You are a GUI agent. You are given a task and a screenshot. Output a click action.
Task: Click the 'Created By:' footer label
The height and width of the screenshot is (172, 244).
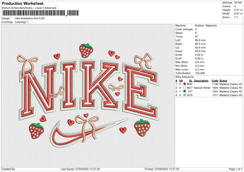click(x=9, y=169)
